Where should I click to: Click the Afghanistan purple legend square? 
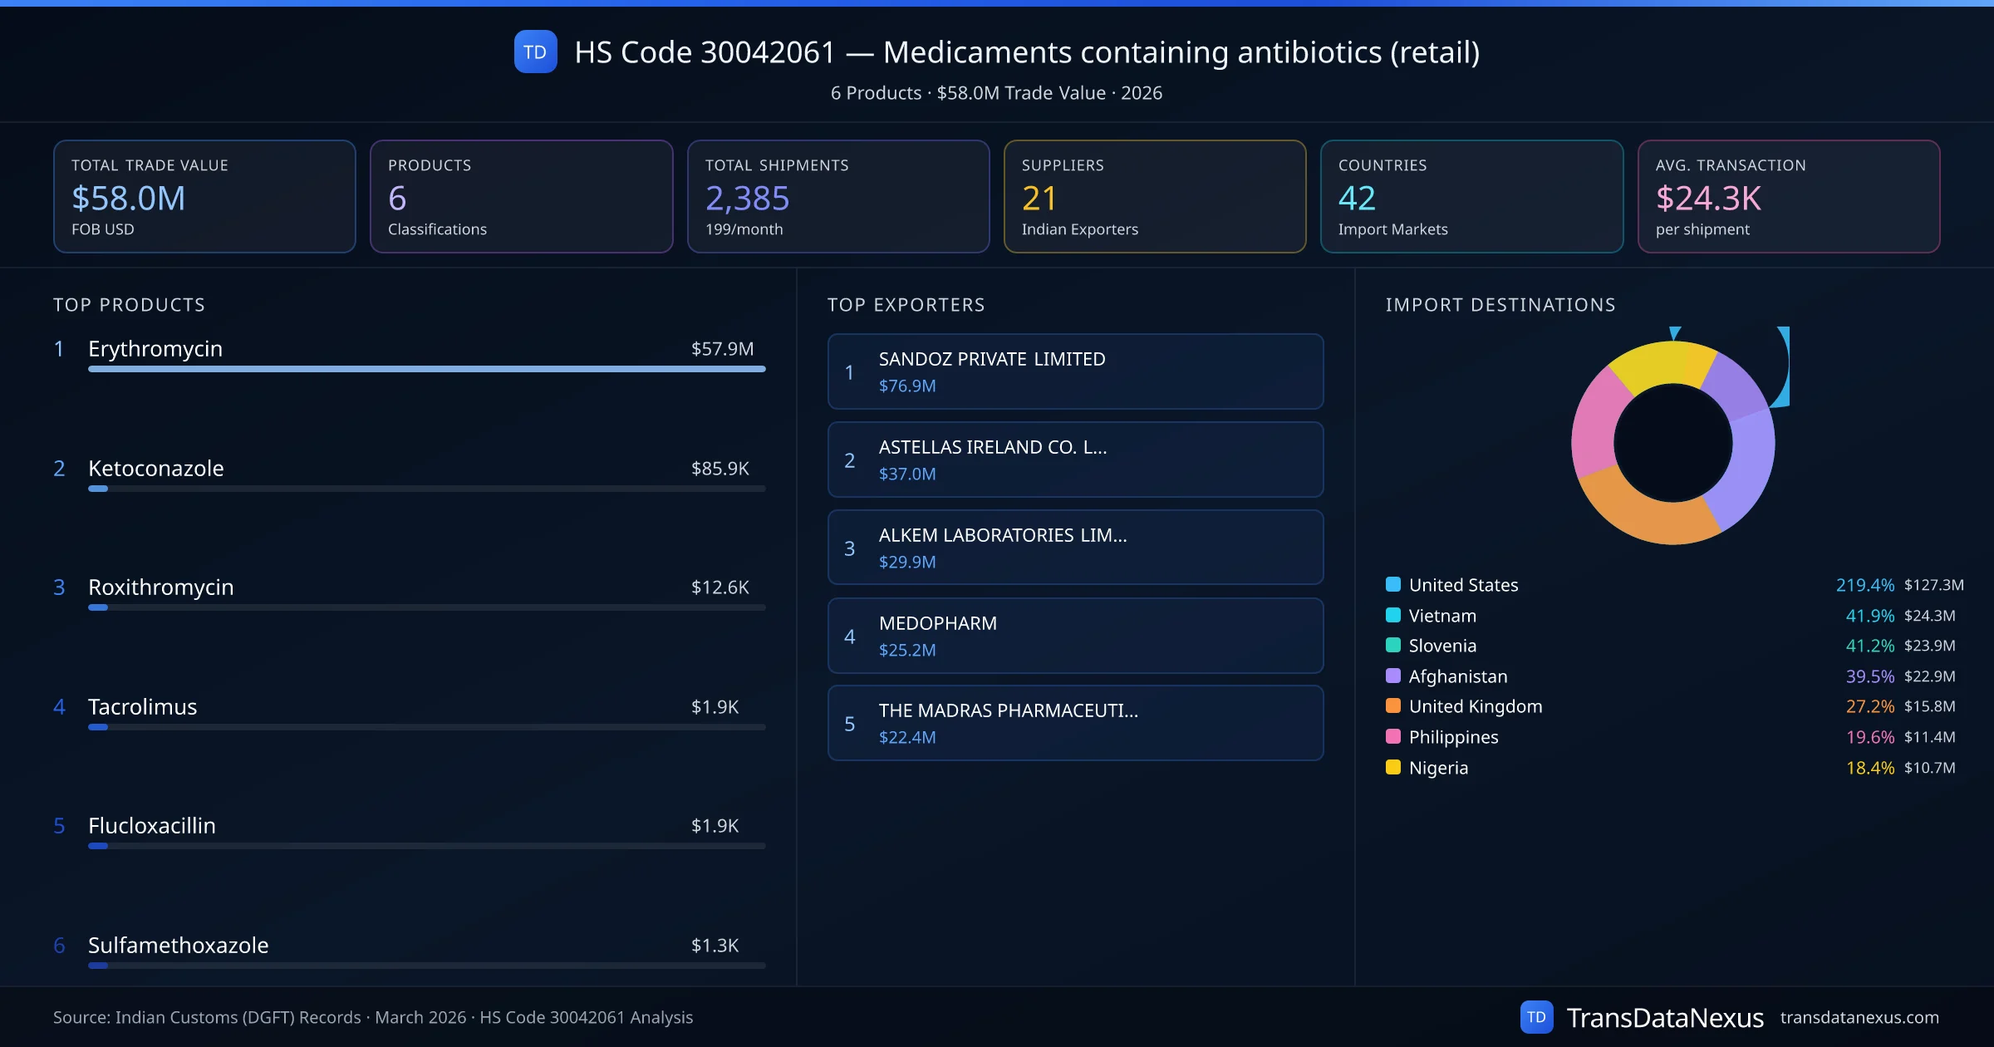(x=1393, y=676)
